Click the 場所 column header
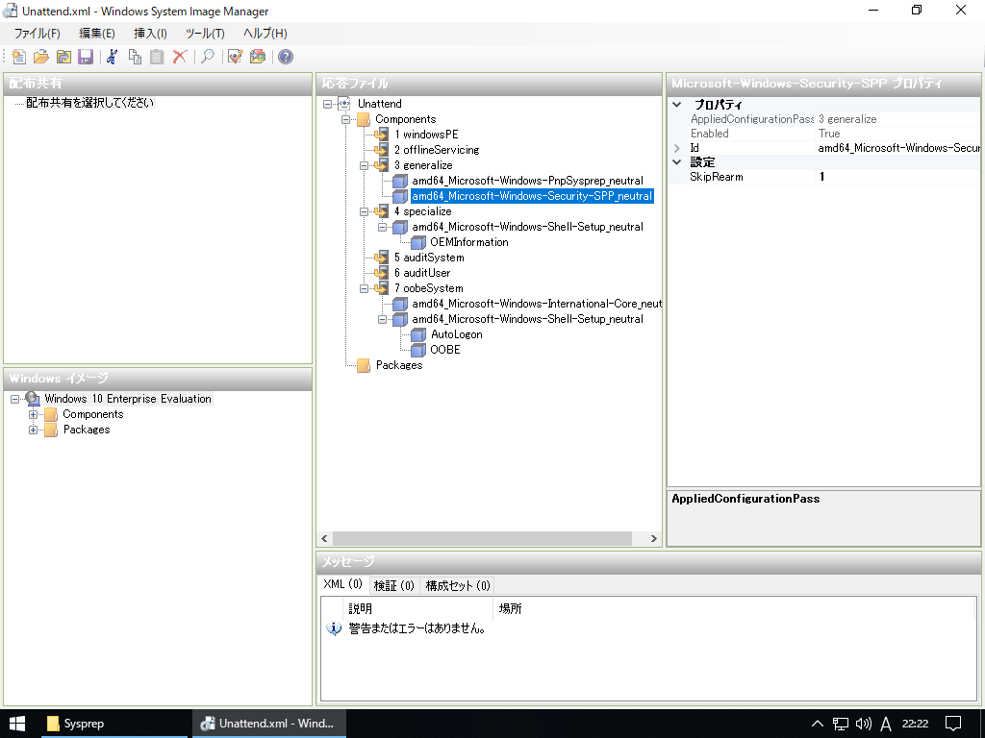This screenshot has width=985, height=738. click(x=735, y=608)
